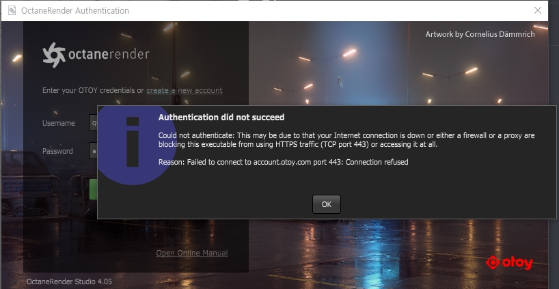Click the 'Password' field label
The width and height of the screenshot is (559, 289).
coord(57,151)
